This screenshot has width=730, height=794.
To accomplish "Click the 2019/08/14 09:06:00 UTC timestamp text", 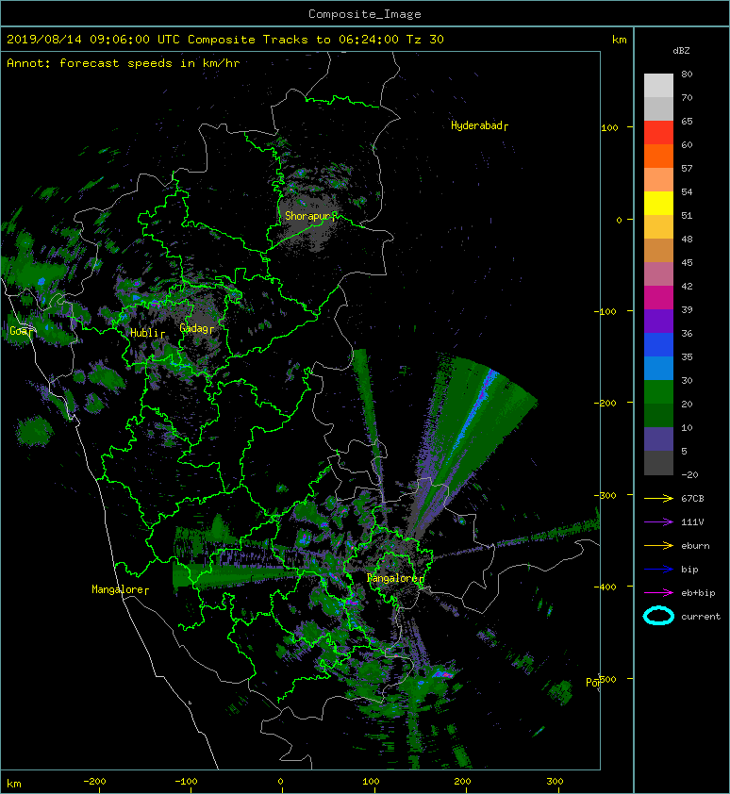I will (x=93, y=40).
